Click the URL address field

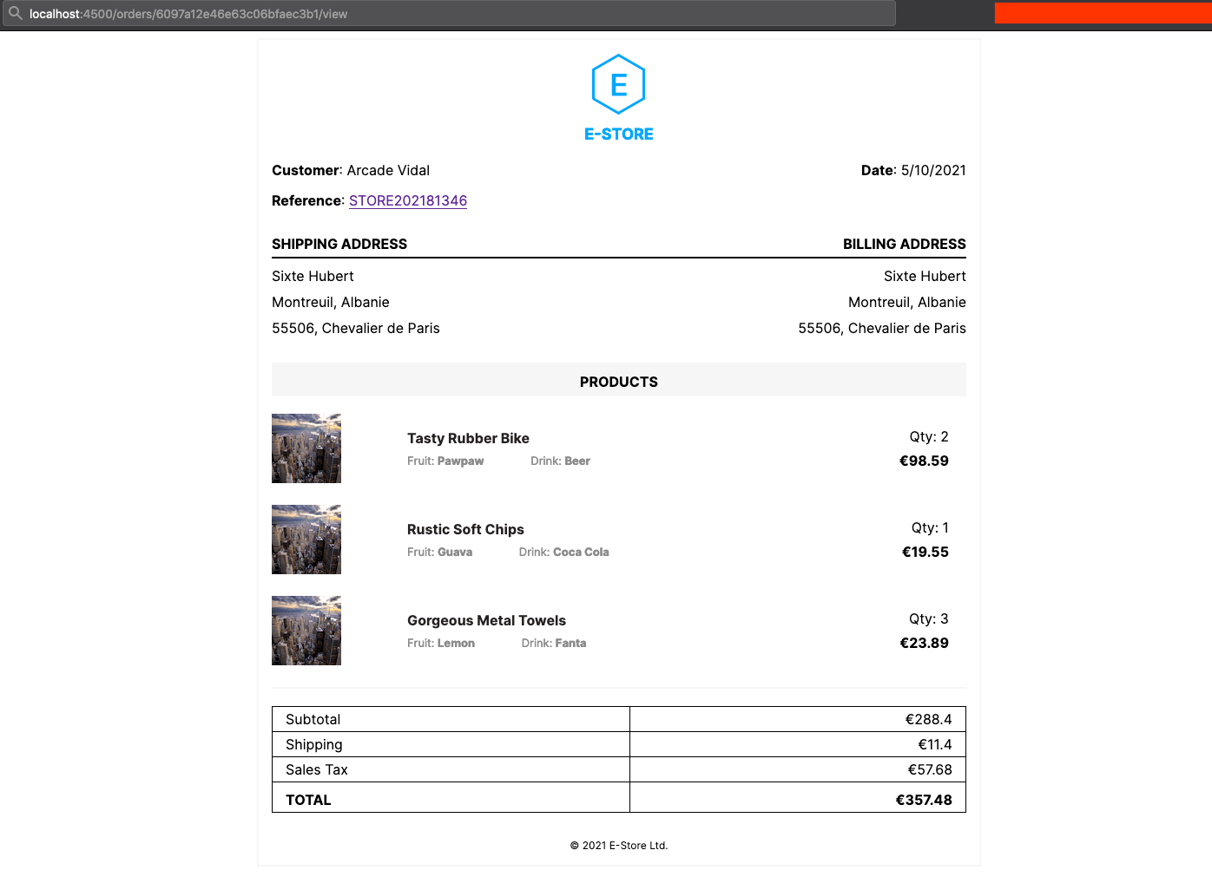click(x=448, y=13)
